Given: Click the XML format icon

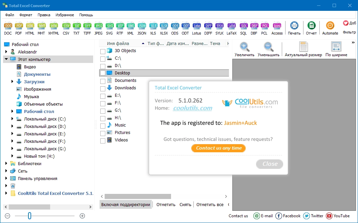Looking at the screenshot, I should (x=130, y=26).
